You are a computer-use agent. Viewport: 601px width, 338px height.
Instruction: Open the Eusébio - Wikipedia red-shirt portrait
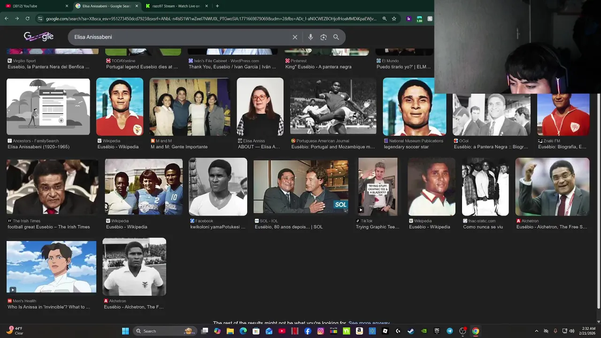[120, 107]
